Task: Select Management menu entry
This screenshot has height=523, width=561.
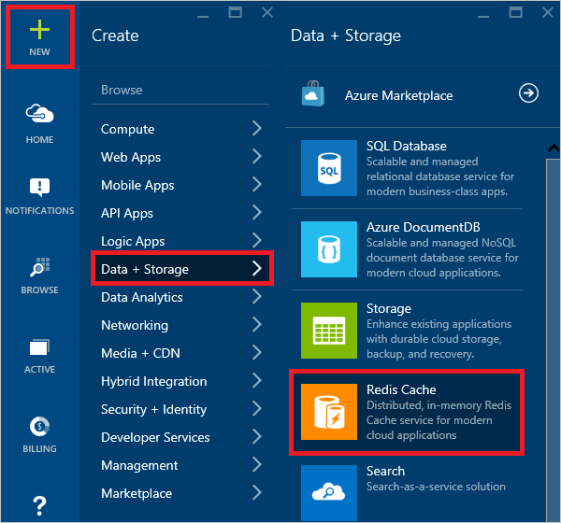Action: (x=139, y=465)
